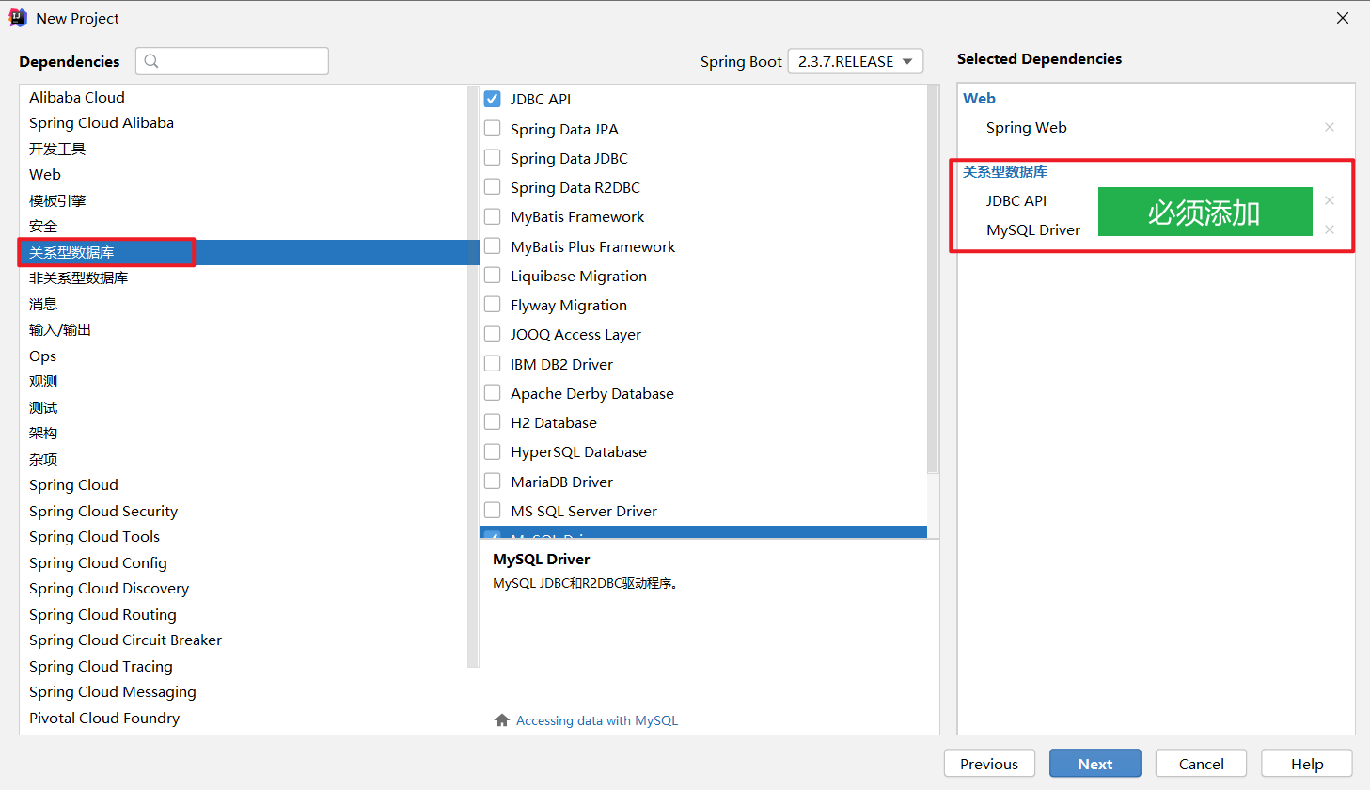This screenshot has width=1370, height=790.
Task: Enable the H2 Database checkbox
Action: click(493, 421)
